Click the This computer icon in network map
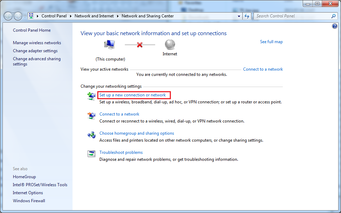 tap(110, 45)
